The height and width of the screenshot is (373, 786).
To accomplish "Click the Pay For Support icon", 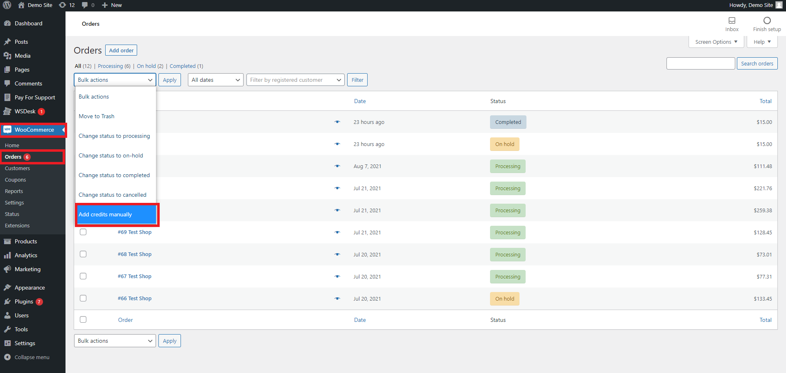I will tap(7, 97).
